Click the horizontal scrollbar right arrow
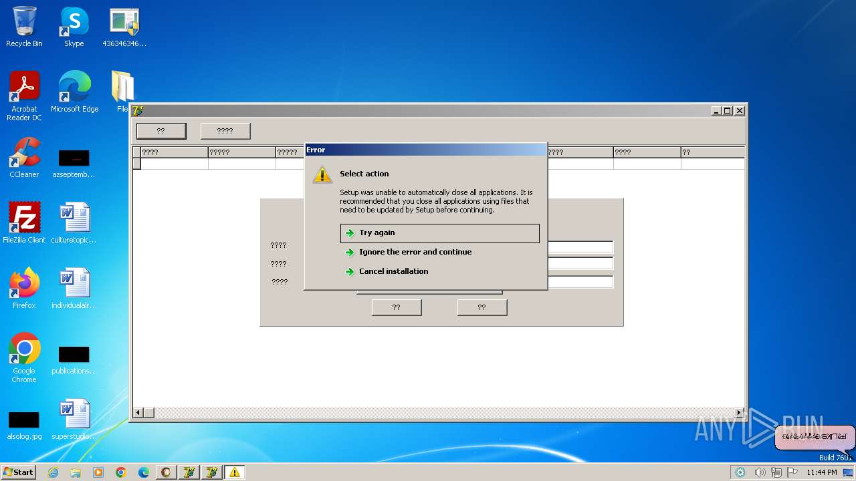The height and width of the screenshot is (481, 856). pyautogui.click(x=739, y=413)
